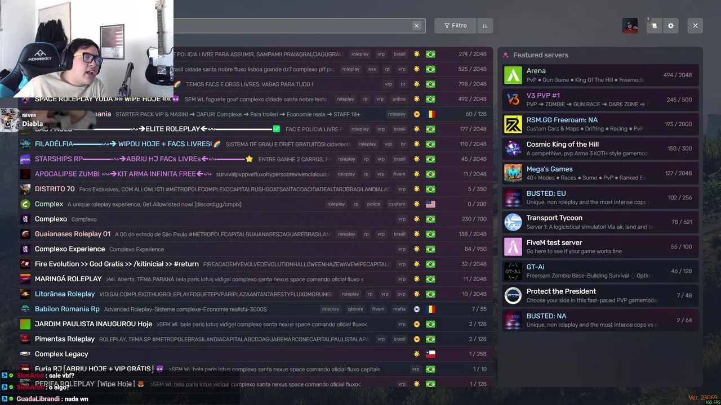Click Litorânea Roleplay server icon

coord(25,294)
